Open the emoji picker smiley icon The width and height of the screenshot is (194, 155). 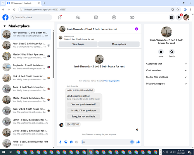[132, 142]
